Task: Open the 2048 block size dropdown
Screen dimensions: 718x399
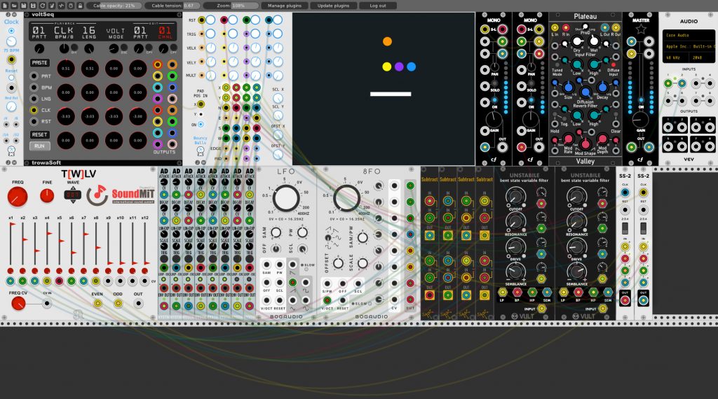Action: click(701, 58)
